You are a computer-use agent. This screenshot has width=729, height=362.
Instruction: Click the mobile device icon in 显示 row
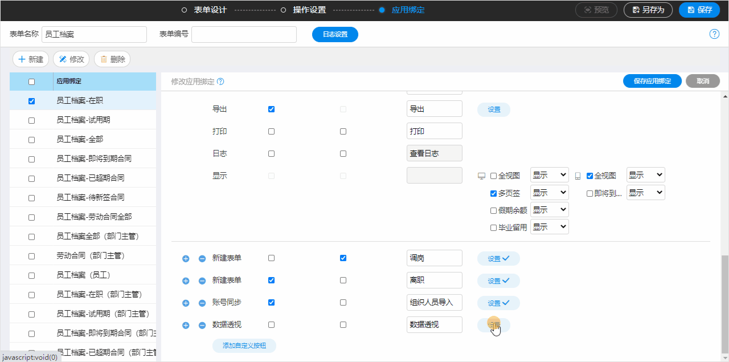coord(578,176)
